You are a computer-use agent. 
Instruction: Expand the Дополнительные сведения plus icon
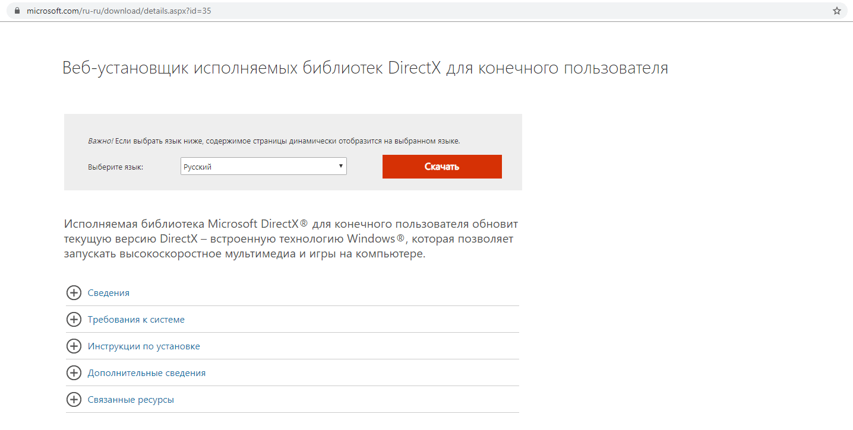click(x=74, y=373)
